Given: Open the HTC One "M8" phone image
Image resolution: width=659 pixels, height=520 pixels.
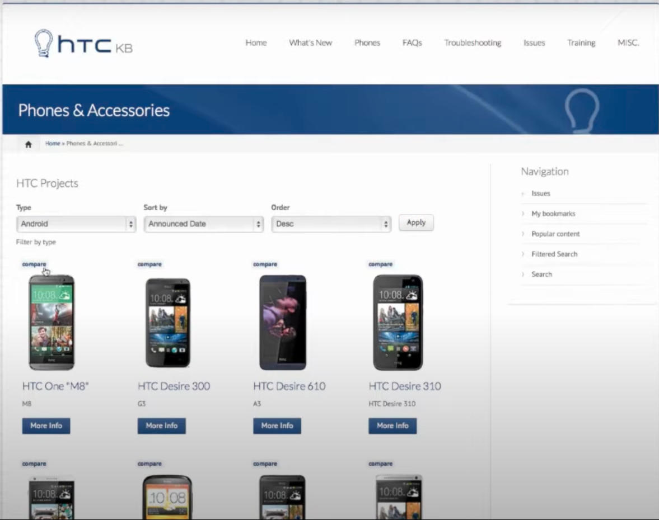Looking at the screenshot, I should (52, 322).
